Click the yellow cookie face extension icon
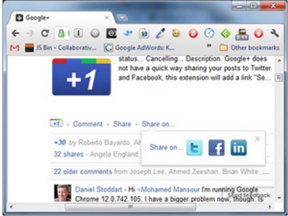 (176, 33)
